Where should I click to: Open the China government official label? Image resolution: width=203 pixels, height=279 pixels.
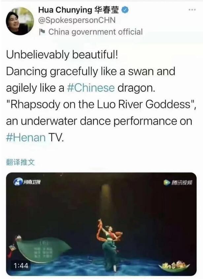pos(95,32)
